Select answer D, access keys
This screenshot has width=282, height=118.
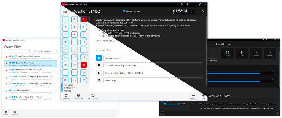click(x=149, y=80)
